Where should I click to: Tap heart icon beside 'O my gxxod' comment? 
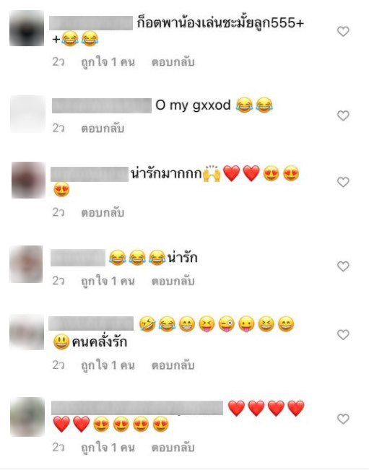(x=343, y=116)
